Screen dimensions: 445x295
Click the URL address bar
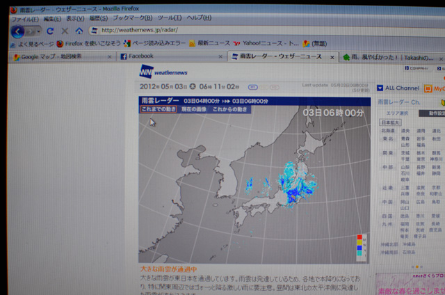point(264,31)
